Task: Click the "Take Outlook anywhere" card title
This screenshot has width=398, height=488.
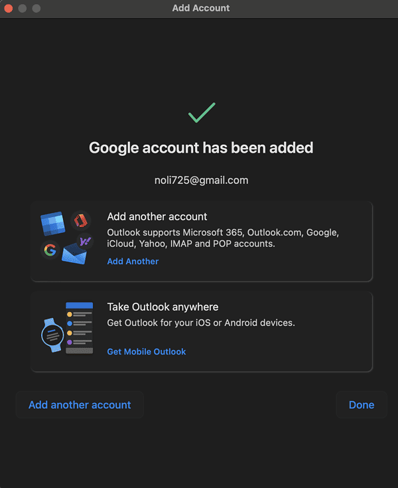Action: coord(163,307)
